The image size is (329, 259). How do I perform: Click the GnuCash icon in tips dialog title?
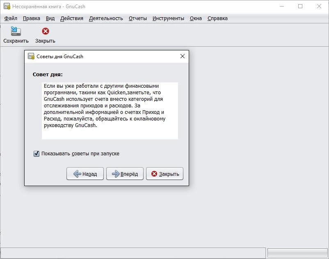click(x=31, y=57)
